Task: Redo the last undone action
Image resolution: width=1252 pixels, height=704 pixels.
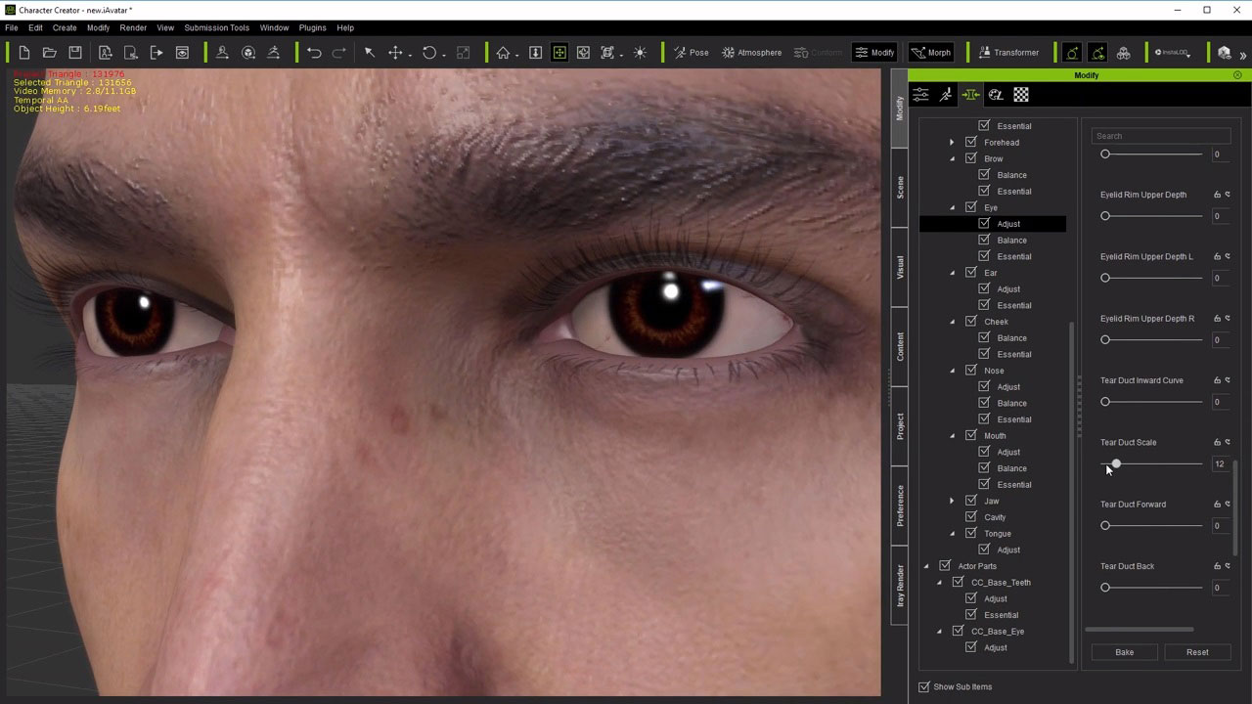Action: click(339, 53)
